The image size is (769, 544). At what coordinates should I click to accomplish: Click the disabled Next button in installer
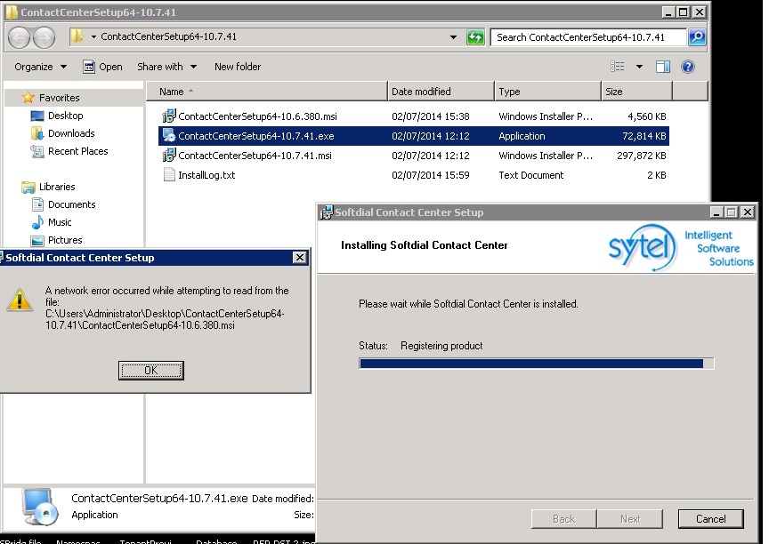tap(630, 518)
